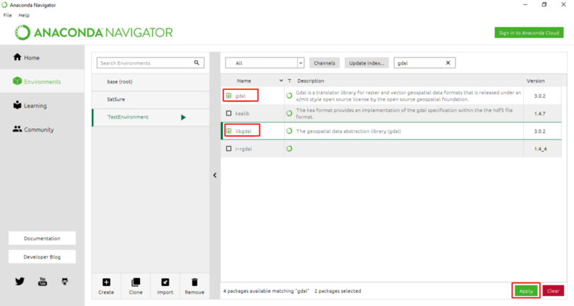Viewport: 574px width, 306px height.
Task: Check the r-rgdal package checkbox
Action: [229, 149]
